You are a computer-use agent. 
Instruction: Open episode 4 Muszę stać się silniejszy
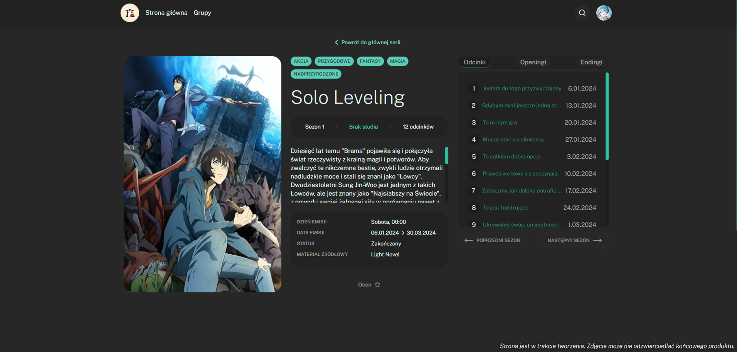point(513,139)
